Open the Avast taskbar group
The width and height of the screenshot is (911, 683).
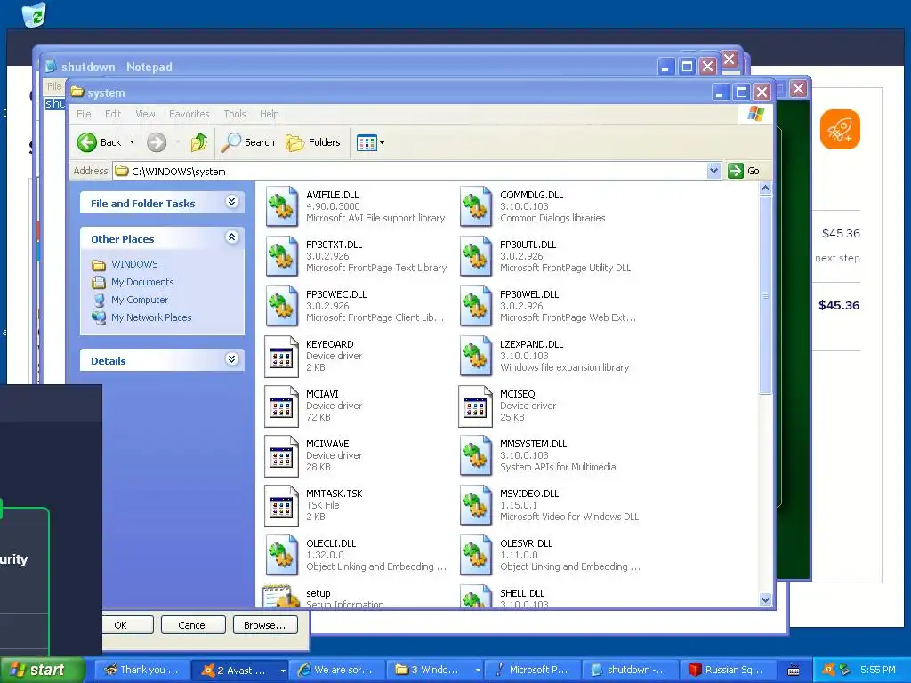pos(240,670)
